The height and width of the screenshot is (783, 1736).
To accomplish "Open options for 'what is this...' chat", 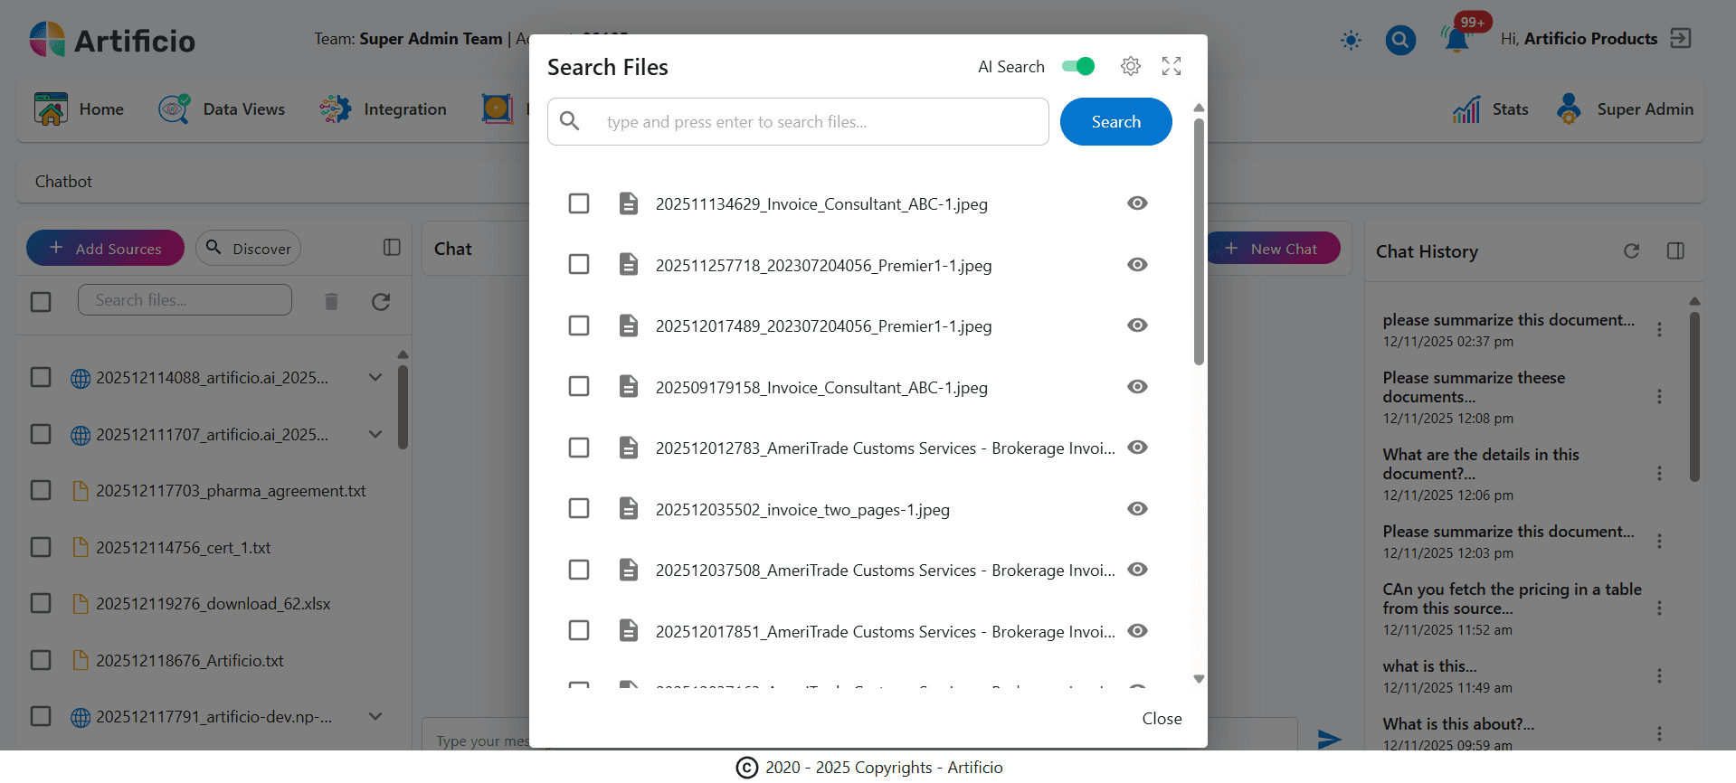I will [1659, 676].
